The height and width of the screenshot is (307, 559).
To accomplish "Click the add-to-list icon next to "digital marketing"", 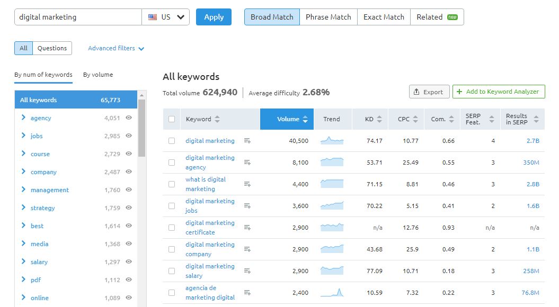I will [x=247, y=140].
